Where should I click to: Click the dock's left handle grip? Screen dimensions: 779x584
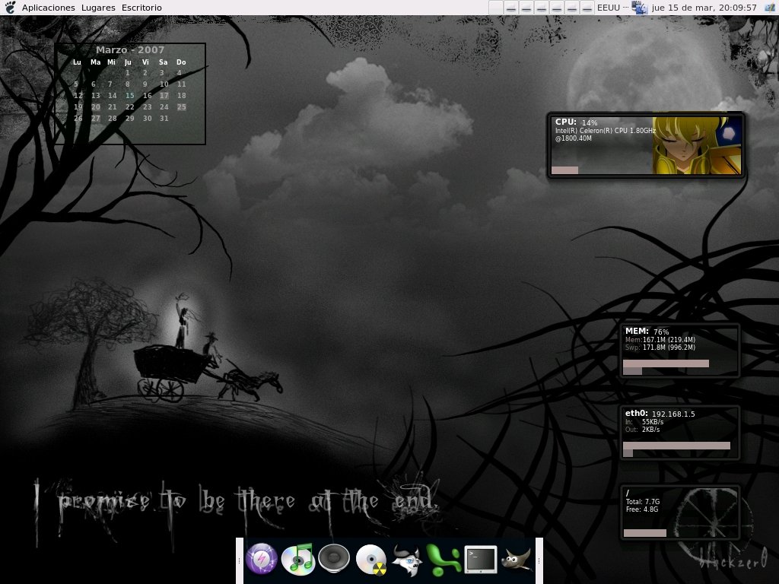pyautogui.click(x=240, y=560)
